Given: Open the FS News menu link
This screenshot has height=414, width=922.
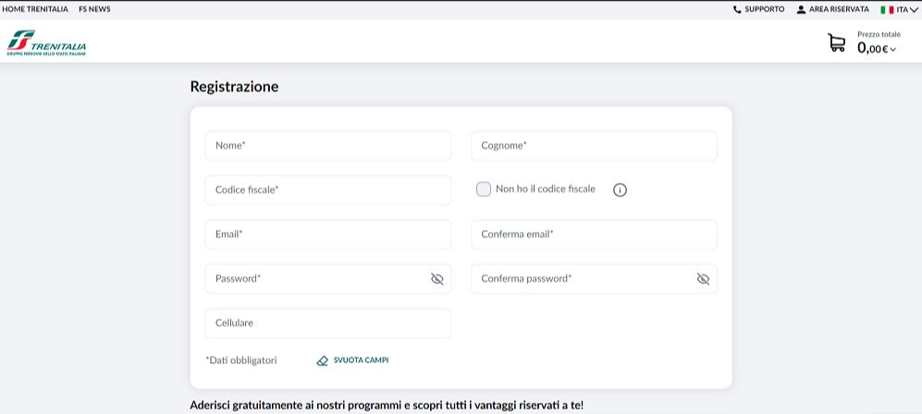Looking at the screenshot, I should point(94,9).
